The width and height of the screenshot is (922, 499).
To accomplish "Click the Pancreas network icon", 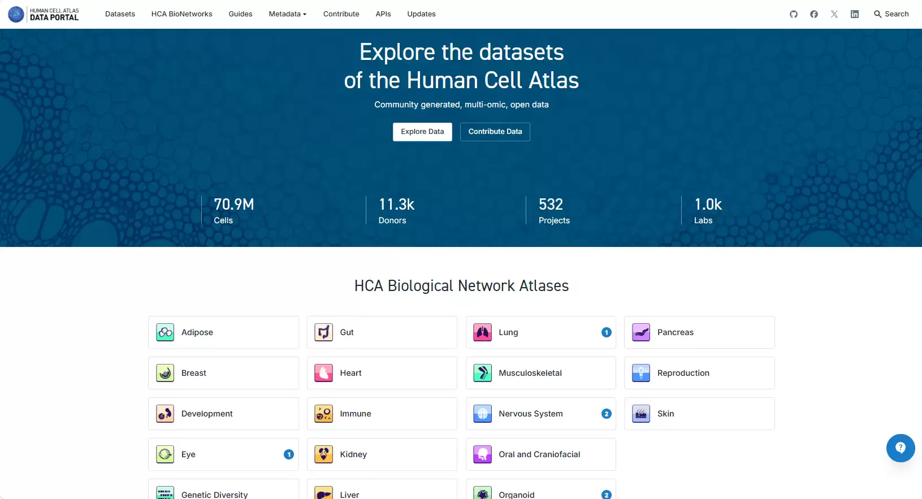I will click(641, 332).
